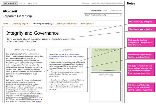Click the Political link at the bottom
Screen dimensions: 156x104
point(38,102)
